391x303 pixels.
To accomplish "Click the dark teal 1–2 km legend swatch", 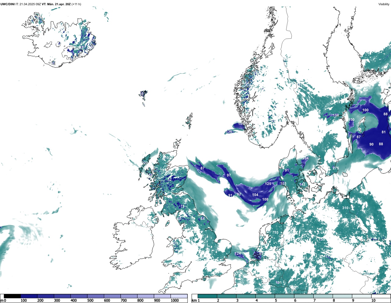I will [x=207, y=296].
